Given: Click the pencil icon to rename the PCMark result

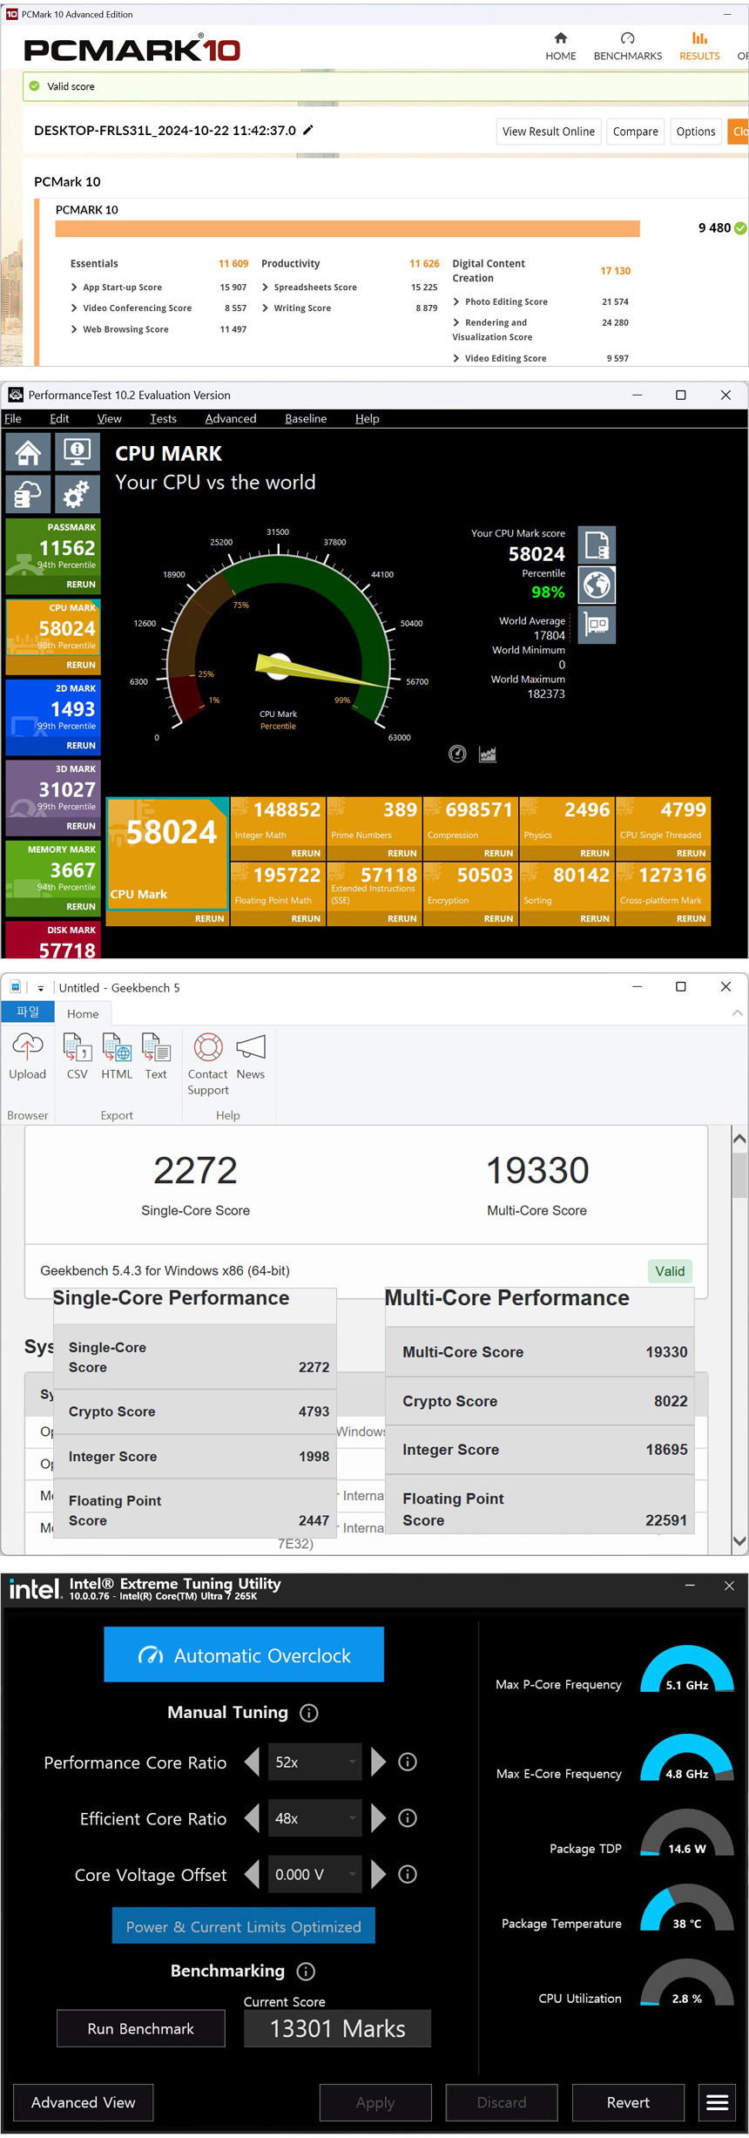Looking at the screenshot, I should pyautogui.click(x=307, y=130).
